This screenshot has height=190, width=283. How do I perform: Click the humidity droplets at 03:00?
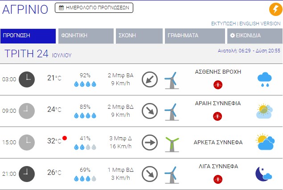coord(85,84)
